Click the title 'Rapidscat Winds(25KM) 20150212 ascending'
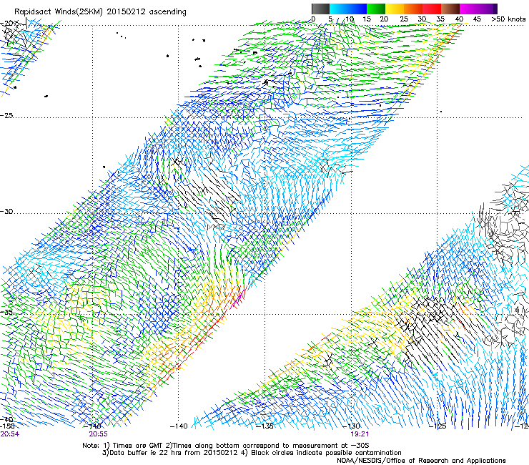Image resolution: width=529 pixels, height=465 pixels. [x=100, y=12]
